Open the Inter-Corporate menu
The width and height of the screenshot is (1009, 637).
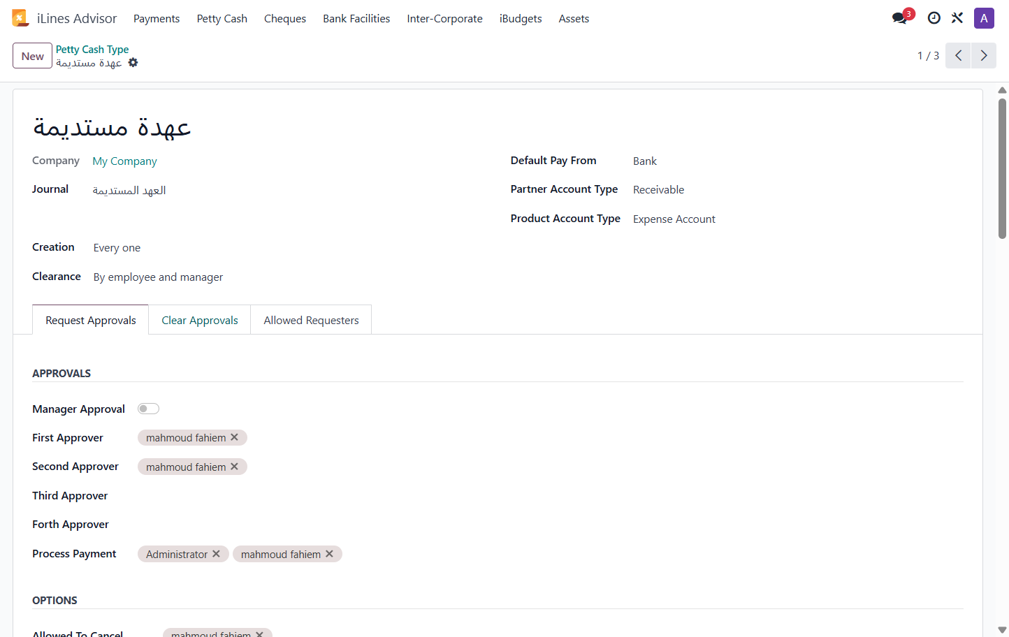[x=444, y=19]
